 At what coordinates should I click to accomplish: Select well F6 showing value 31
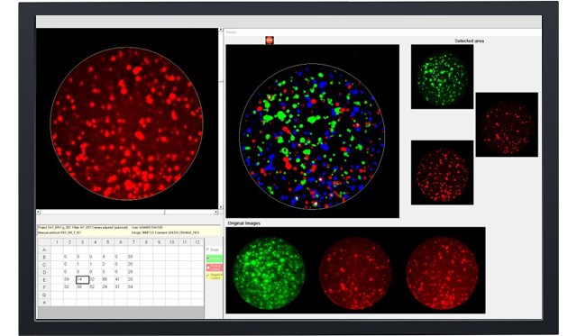121,287
